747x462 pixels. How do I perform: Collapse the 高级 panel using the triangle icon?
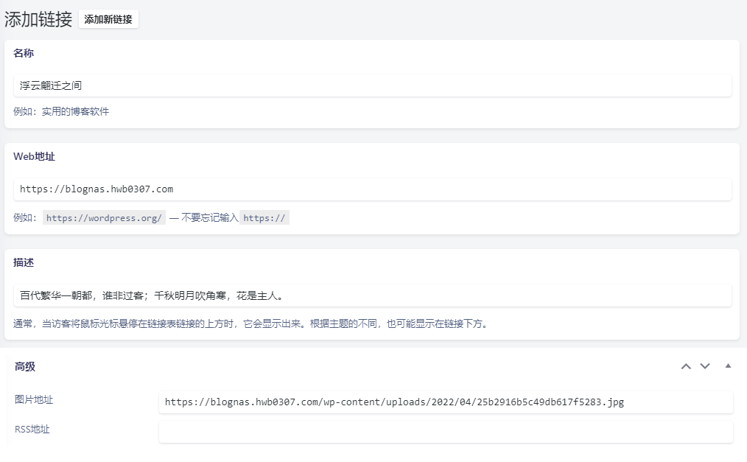(728, 365)
